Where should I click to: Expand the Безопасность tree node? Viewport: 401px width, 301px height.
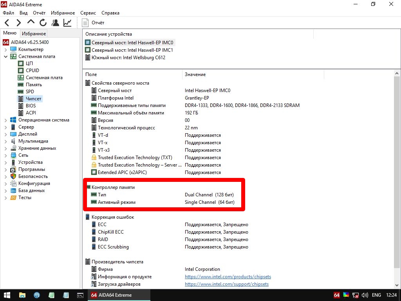pos(5,176)
